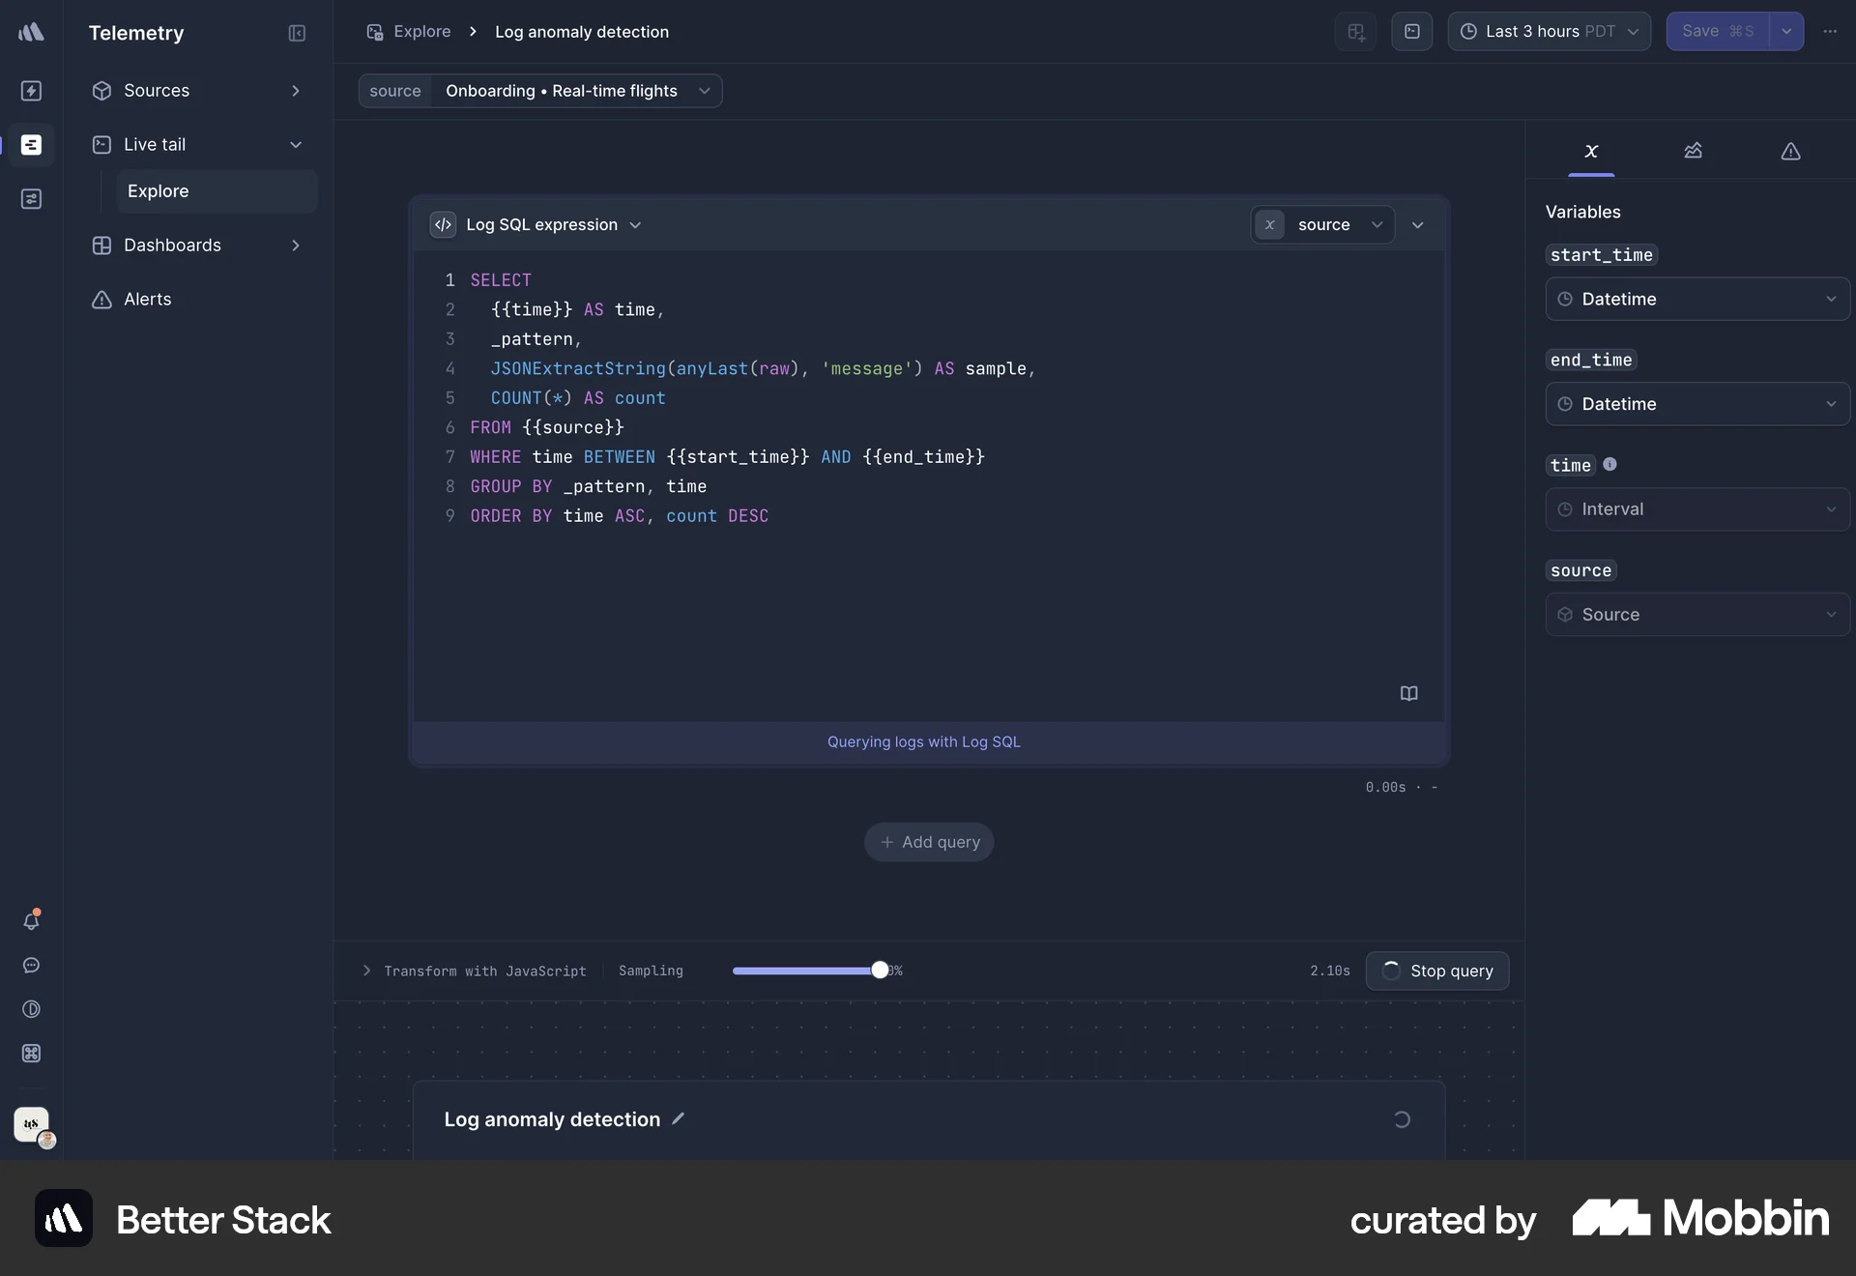Image resolution: width=1856 pixels, height=1276 pixels.
Task: Adjust the Sampling percentage slider
Action: coord(880,971)
